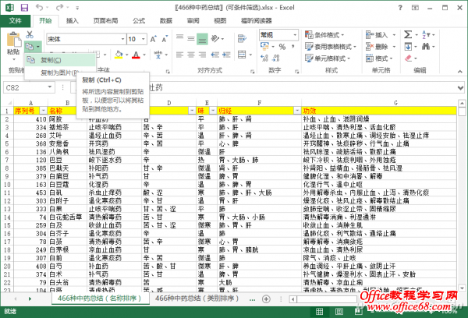Screen dimensions: 468x318
Task: Click the Save icon in quick access toolbar
Action: (x=23, y=6)
